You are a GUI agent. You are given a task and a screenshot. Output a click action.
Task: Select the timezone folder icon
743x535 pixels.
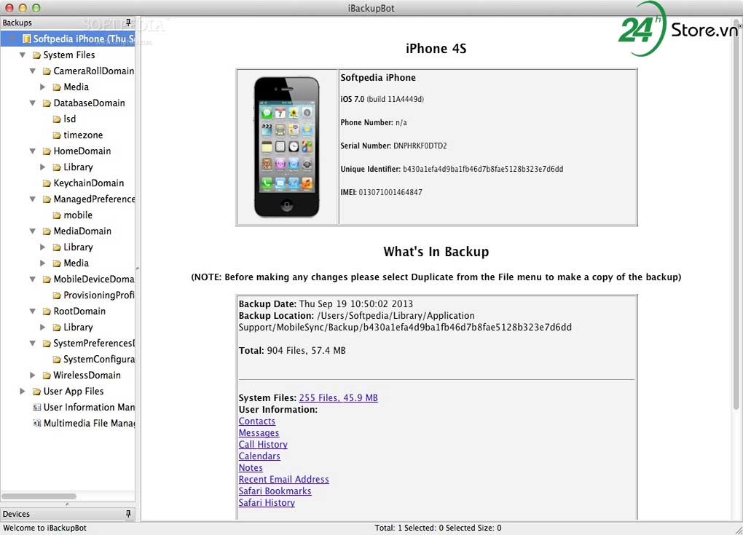coord(57,135)
